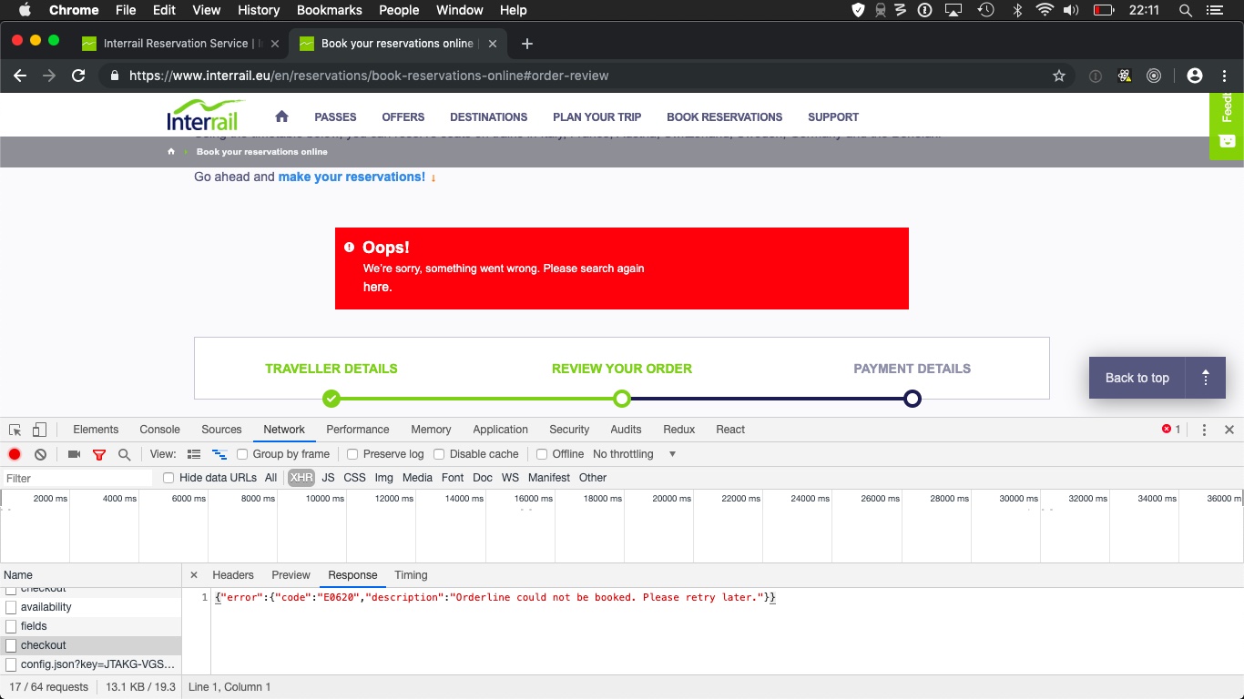Select the availability request row
The width and height of the screenshot is (1244, 699).
[x=91, y=607]
